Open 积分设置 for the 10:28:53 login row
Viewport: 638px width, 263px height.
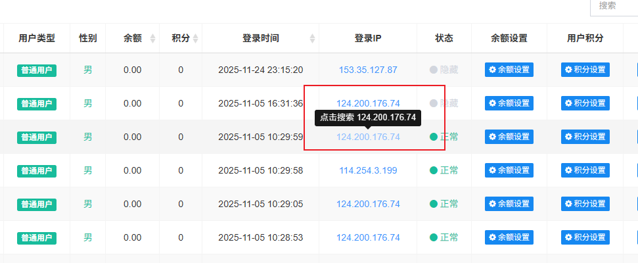pyautogui.click(x=585, y=237)
